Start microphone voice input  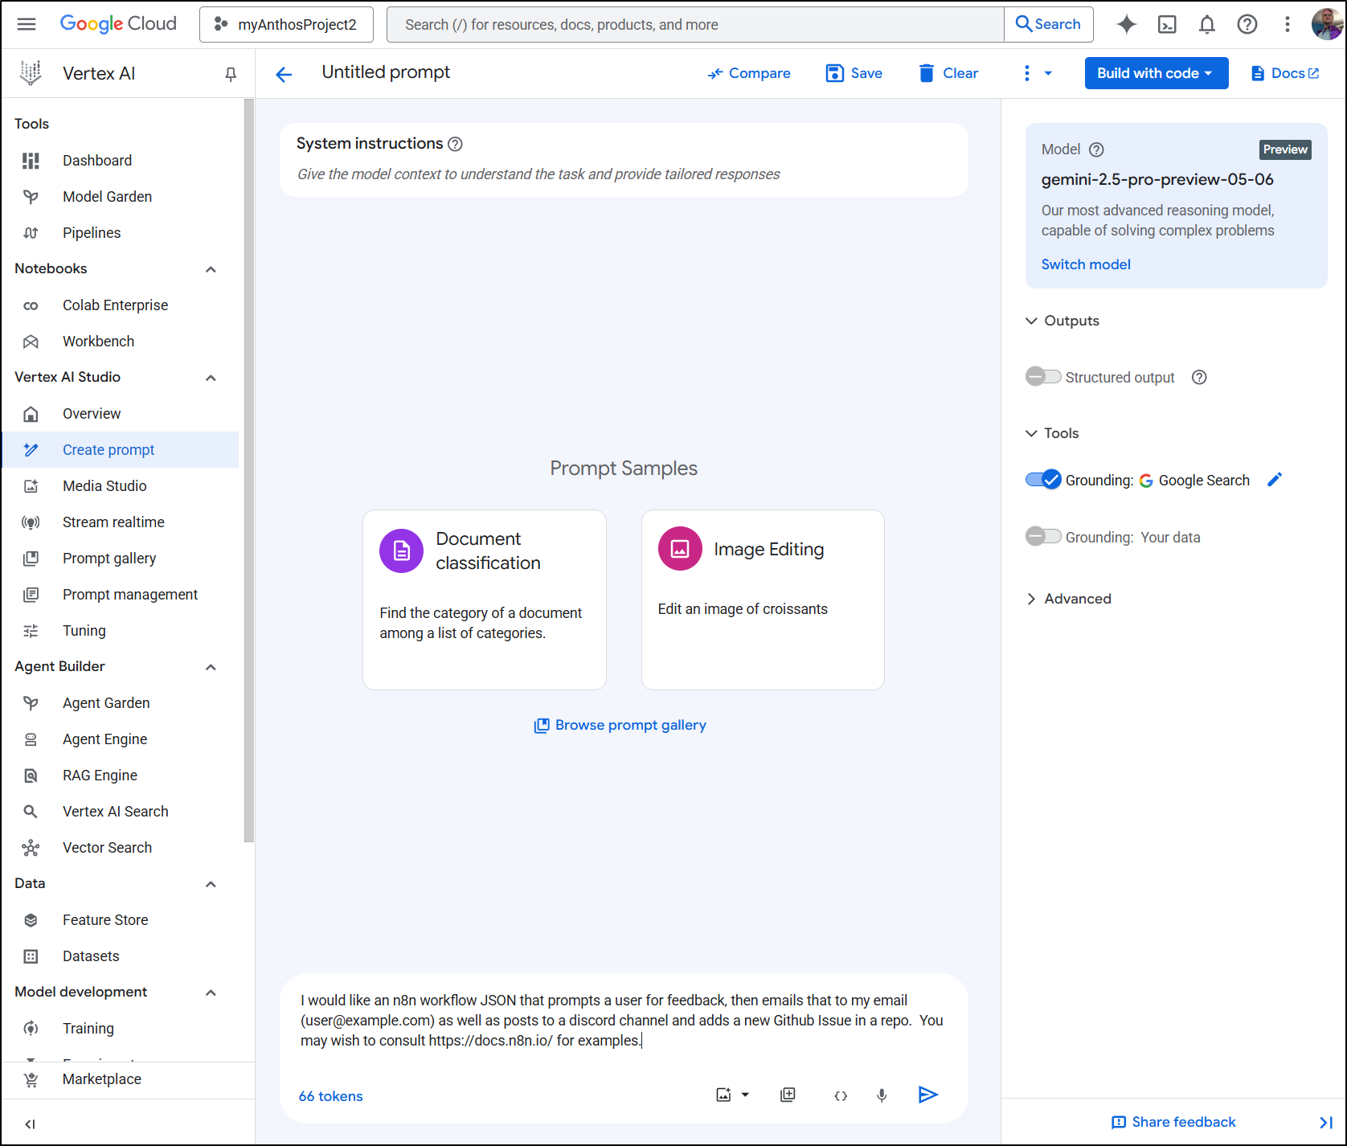click(882, 1095)
